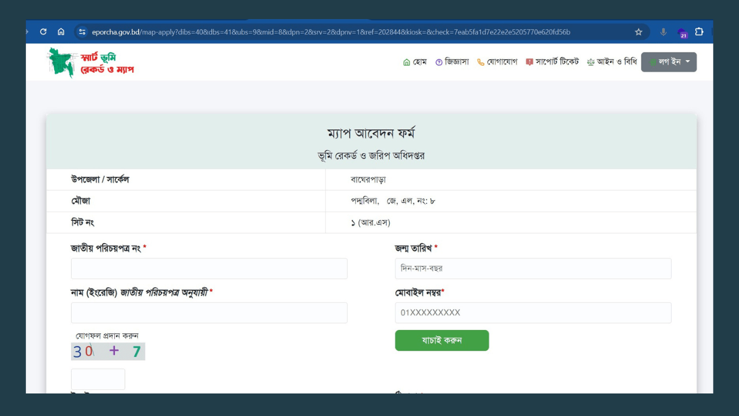Click the browser home icon
The width and height of the screenshot is (739, 416).
(x=61, y=32)
